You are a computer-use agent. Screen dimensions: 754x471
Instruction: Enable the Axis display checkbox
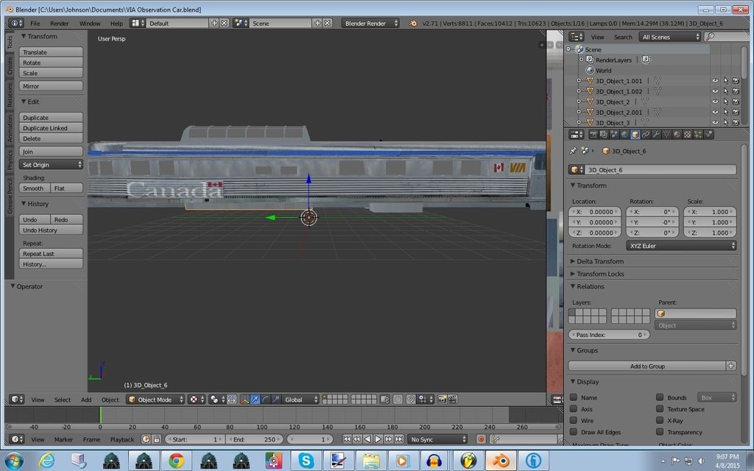[574, 409]
